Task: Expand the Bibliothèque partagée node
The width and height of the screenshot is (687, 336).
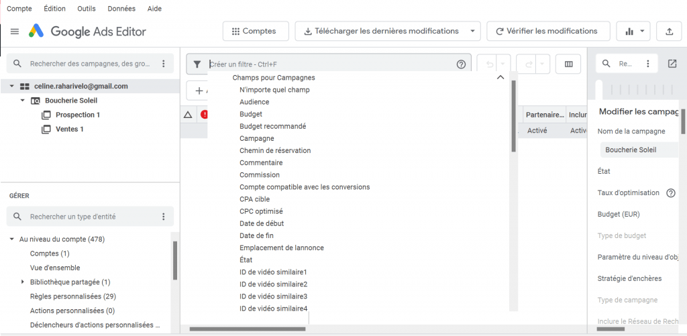Action: tap(22, 282)
